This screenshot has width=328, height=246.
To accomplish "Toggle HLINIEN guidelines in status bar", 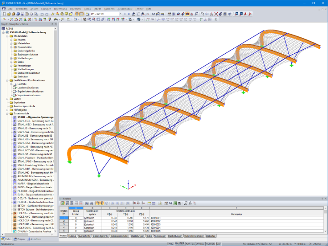I will coord(210,244).
